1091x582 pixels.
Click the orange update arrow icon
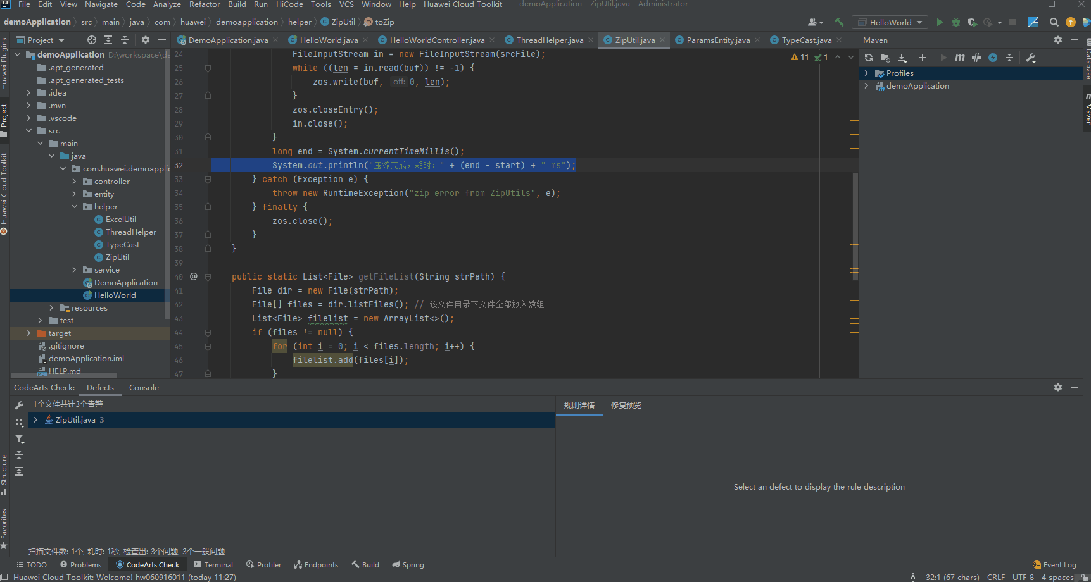[x=1071, y=22]
